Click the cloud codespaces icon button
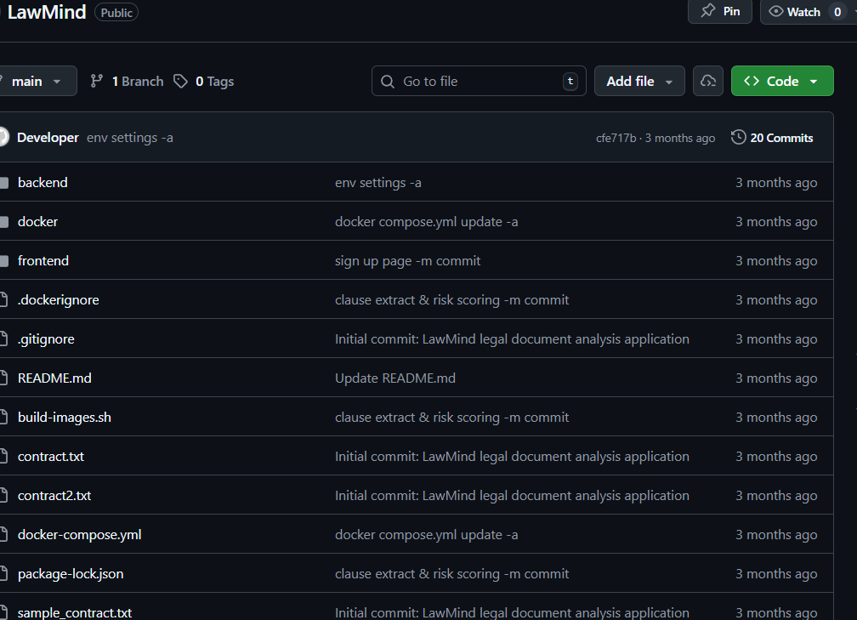This screenshot has height=620, width=857. tap(708, 81)
